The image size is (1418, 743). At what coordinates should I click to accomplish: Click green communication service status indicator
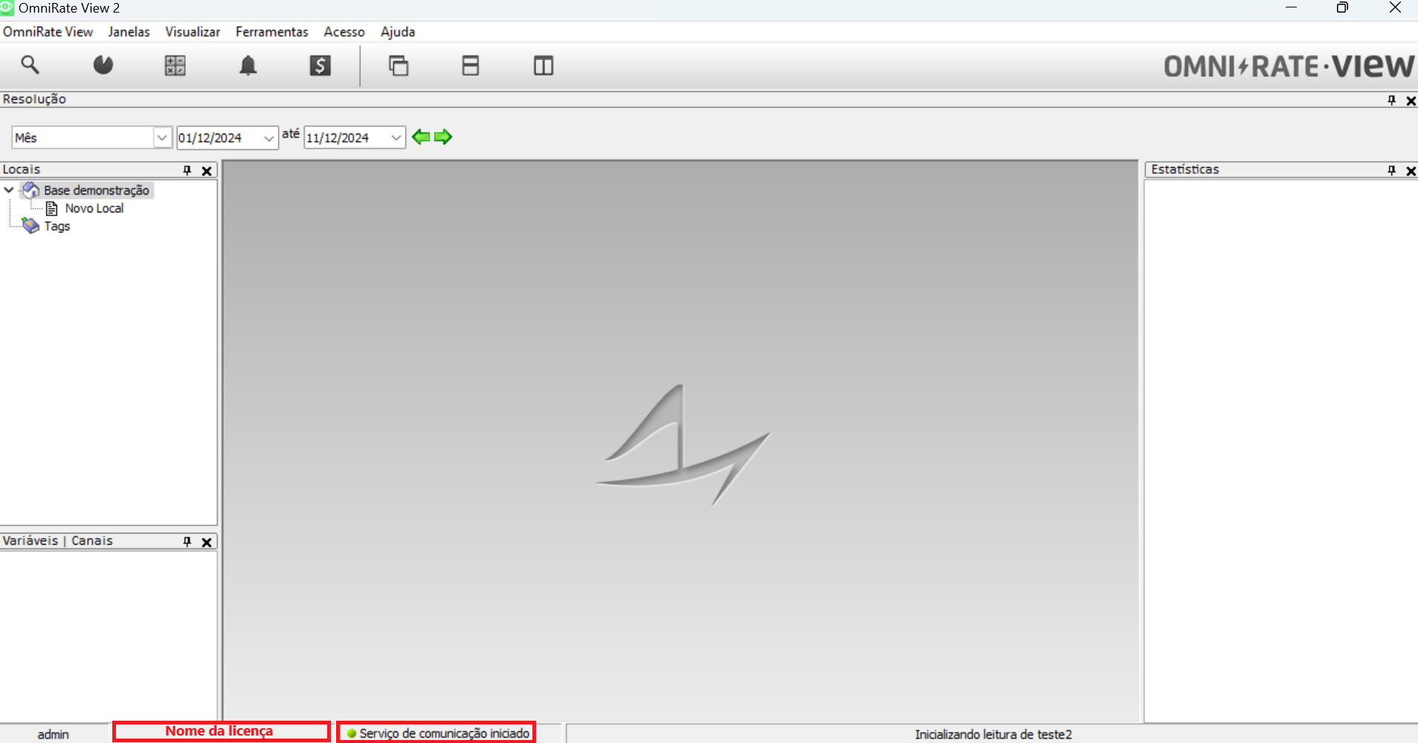tap(352, 733)
